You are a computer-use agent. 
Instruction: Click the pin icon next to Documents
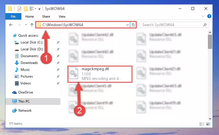point(58,56)
